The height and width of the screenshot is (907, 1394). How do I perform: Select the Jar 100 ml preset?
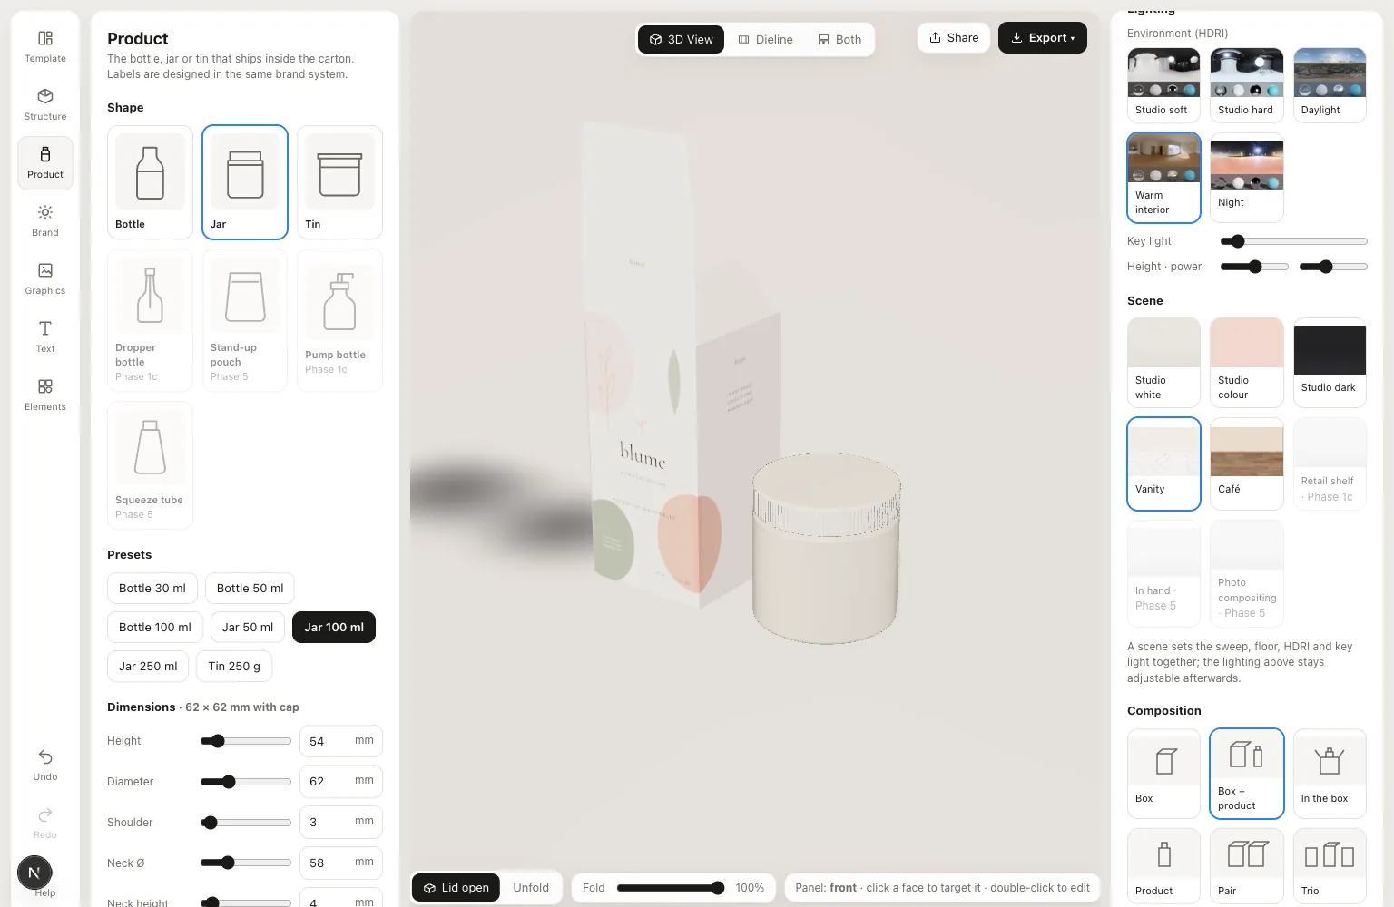pyautogui.click(x=334, y=628)
